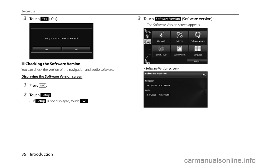Screen dimensions: 260x165
Task: Click the back arrow on the Software Version screen
Action: point(204,75)
